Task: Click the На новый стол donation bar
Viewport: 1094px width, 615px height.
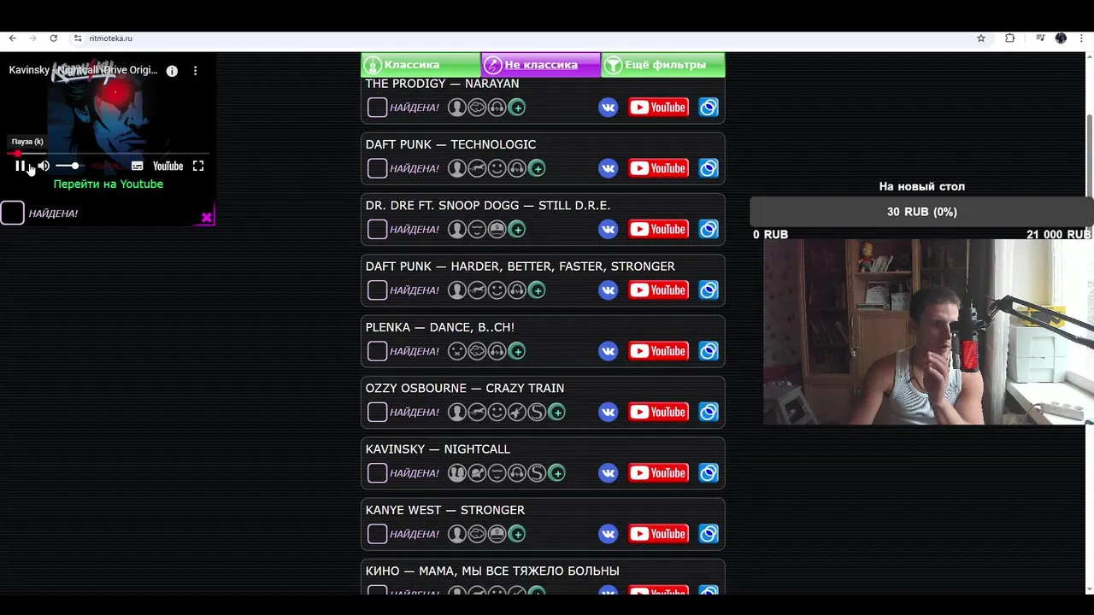Action: click(921, 212)
